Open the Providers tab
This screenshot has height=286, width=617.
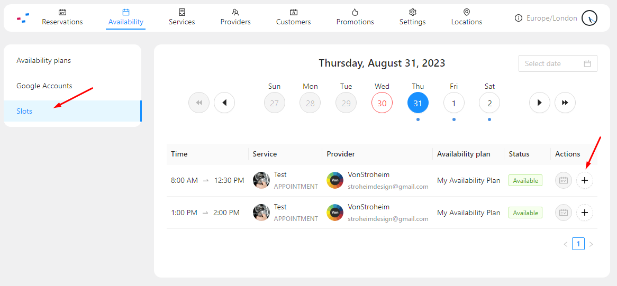(x=235, y=17)
